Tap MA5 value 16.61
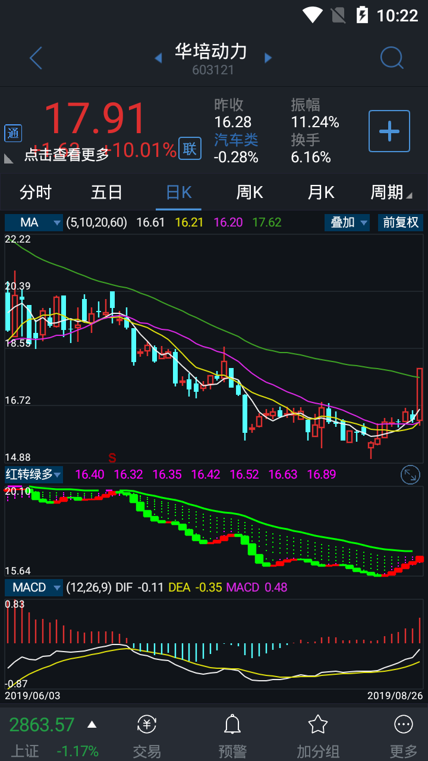 tap(150, 222)
